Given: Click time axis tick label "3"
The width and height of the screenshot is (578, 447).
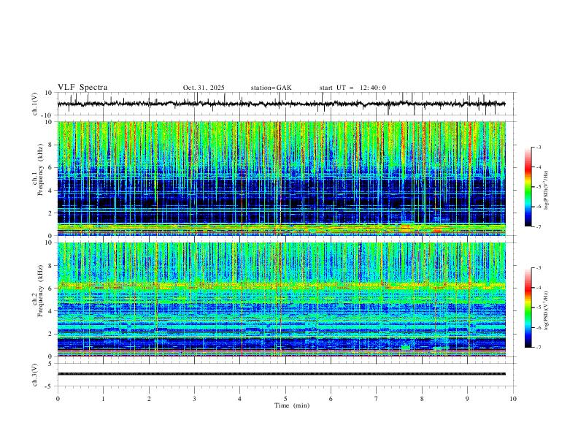Looking at the screenshot, I should [194, 399].
